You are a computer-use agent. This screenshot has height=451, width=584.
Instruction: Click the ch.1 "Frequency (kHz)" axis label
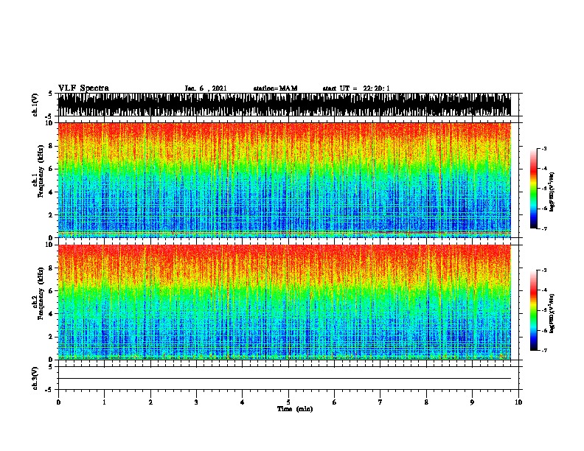click(41, 172)
